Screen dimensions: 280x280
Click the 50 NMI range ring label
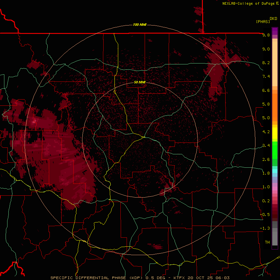[x=140, y=82]
